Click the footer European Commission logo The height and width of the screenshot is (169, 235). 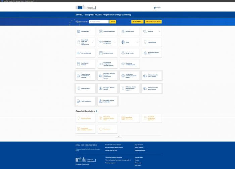86,160
